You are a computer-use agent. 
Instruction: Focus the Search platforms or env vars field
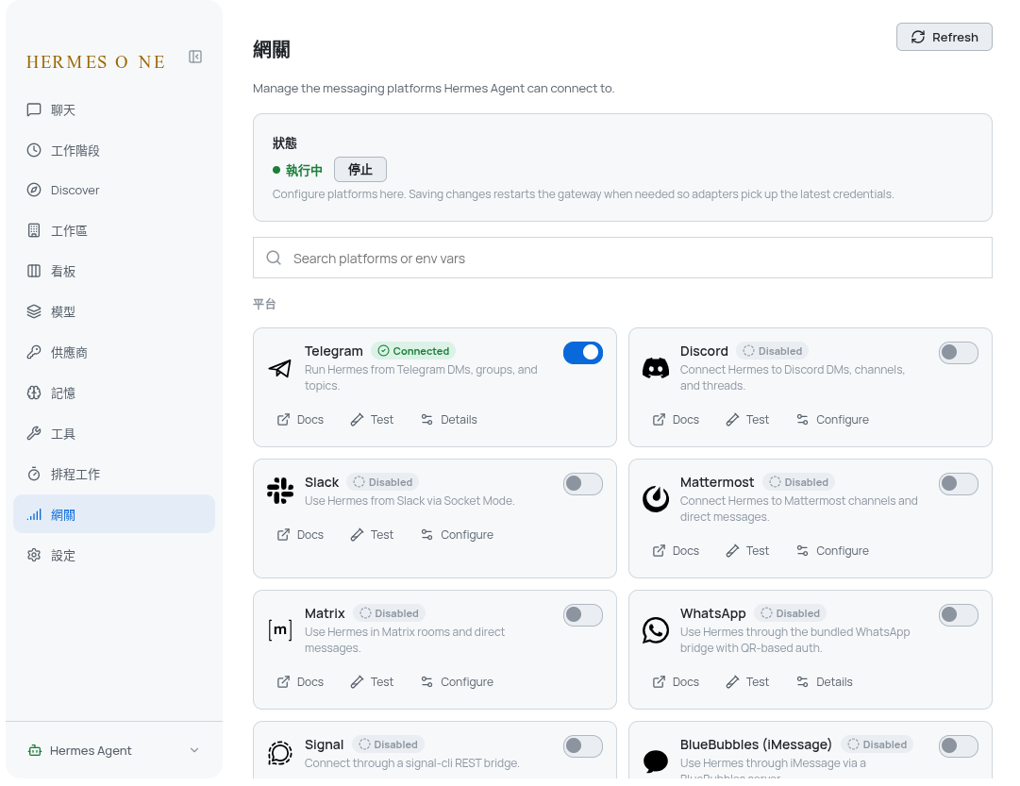[623, 259]
